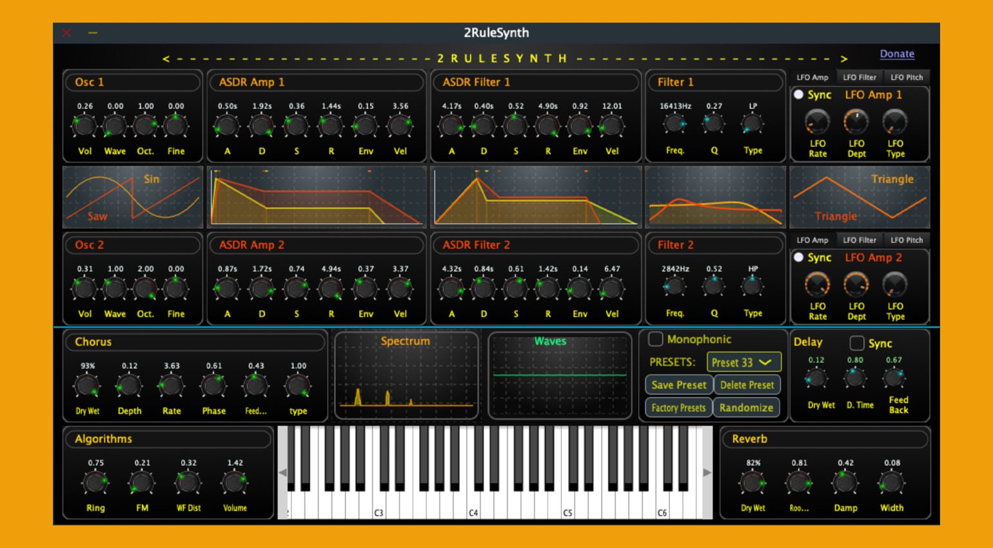Select top LFO Pitch tab
This screenshot has width=993, height=548.
[x=907, y=77]
